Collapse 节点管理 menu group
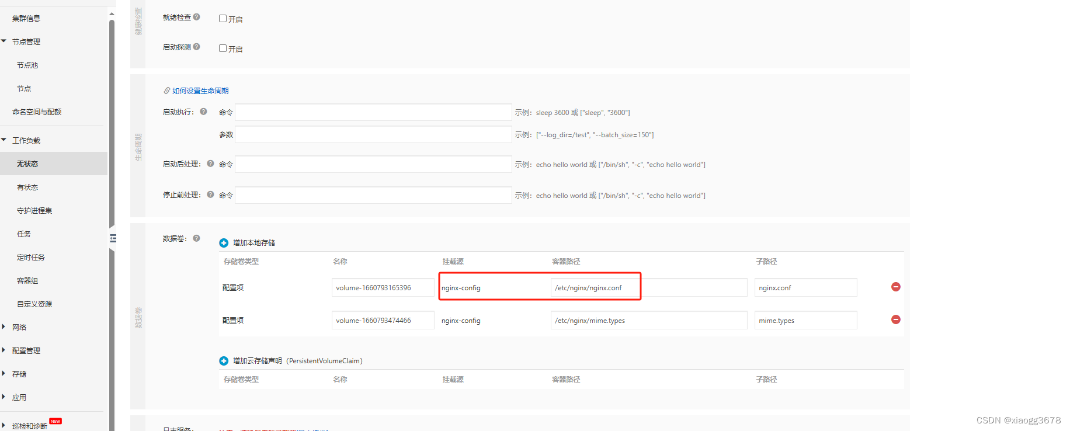Image resolution: width=1070 pixels, height=431 pixels. (x=4, y=41)
